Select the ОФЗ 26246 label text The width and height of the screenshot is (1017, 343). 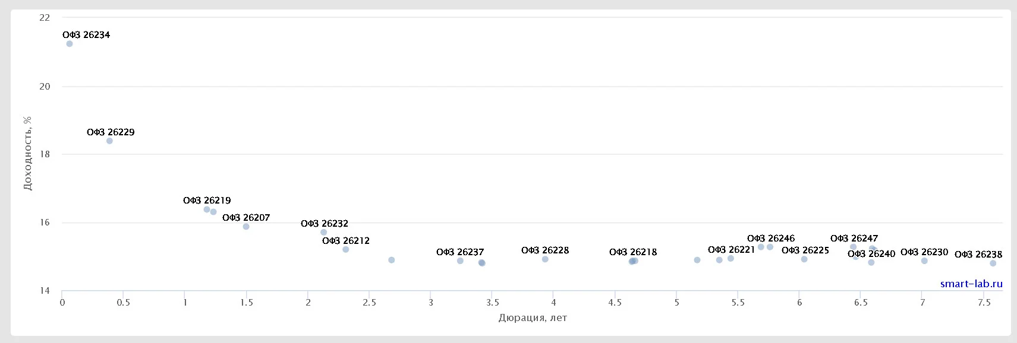771,239
